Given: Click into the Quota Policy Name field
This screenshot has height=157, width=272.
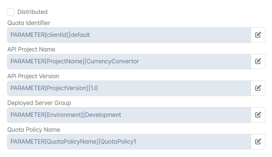Looking at the screenshot, I should coord(129,142).
